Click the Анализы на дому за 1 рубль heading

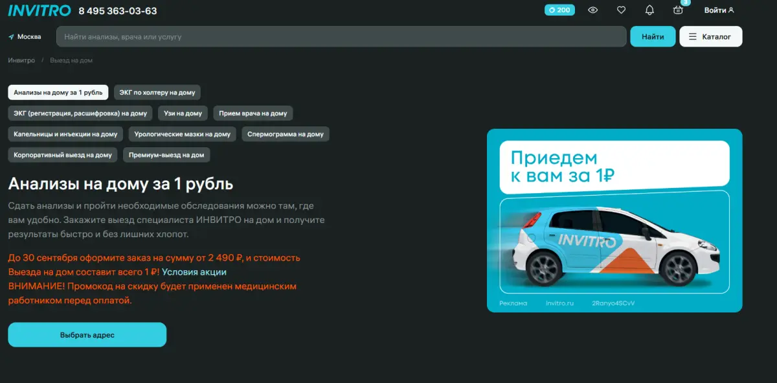click(x=120, y=183)
